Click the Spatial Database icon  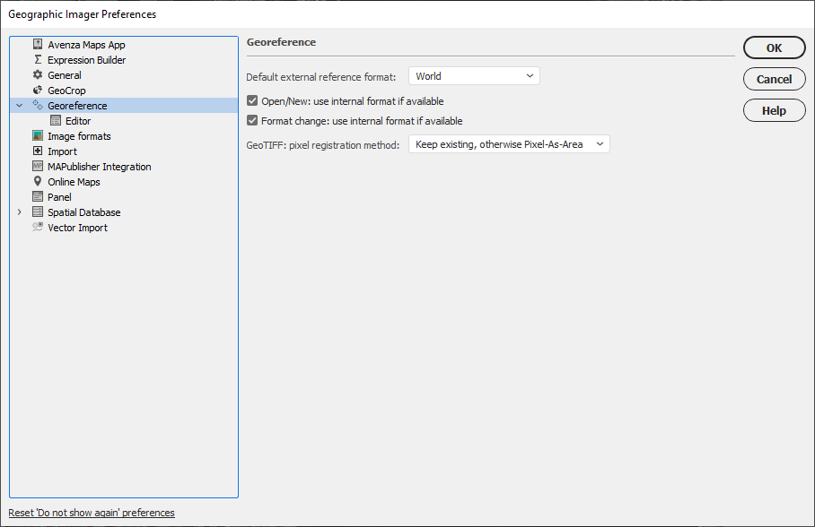click(38, 212)
